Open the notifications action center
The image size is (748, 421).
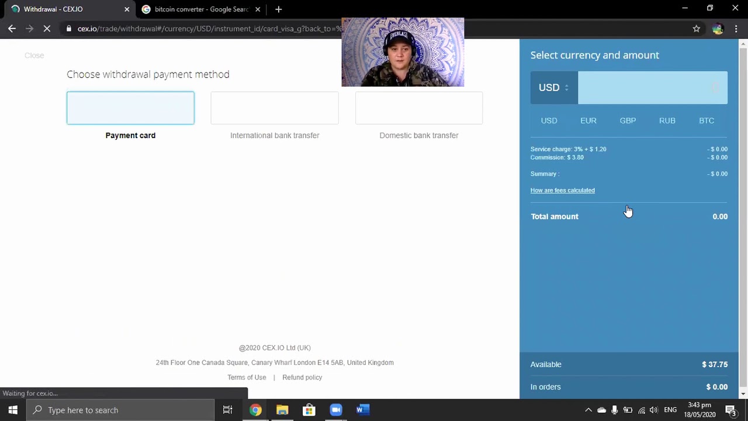tap(730, 410)
